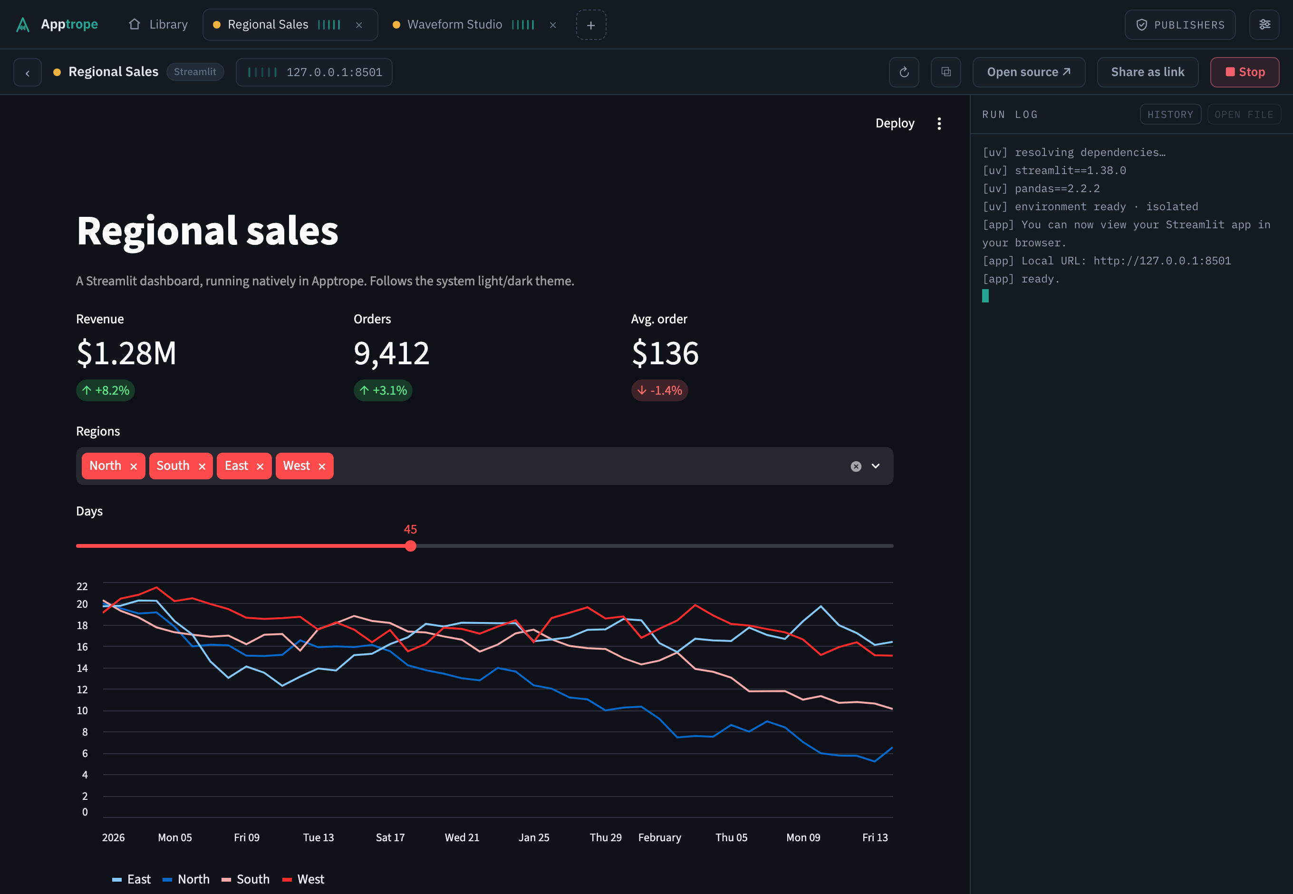Image resolution: width=1293 pixels, height=894 pixels.
Task: Click the -1.4% avg. order delta badge
Action: pyautogui.click(x=660, y=390)
